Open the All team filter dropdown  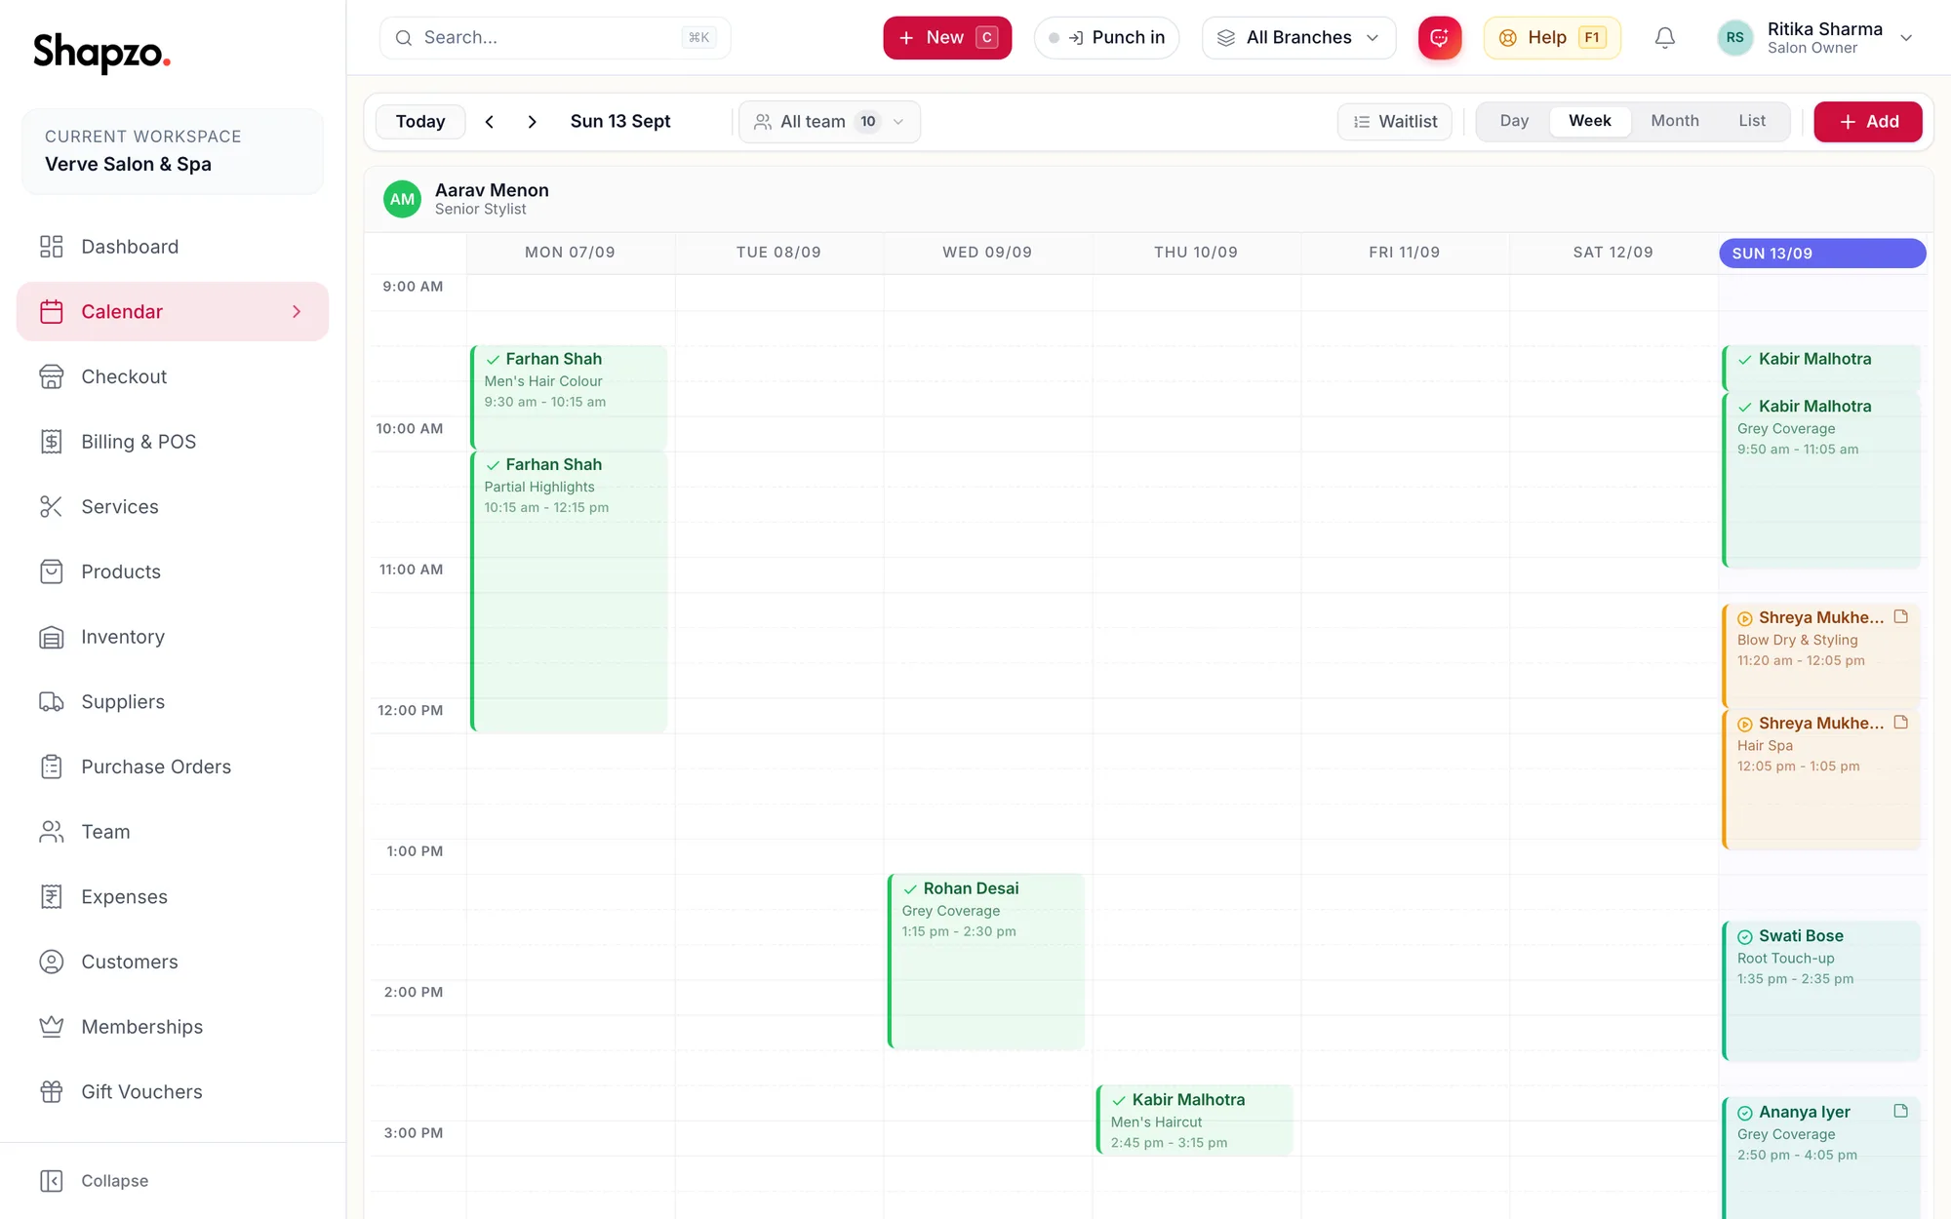point(829,122)
